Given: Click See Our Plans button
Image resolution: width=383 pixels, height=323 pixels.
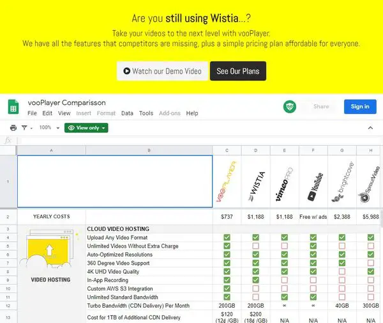Looking at the screenshot, I should pyautogui.click(x=238, y=71).
